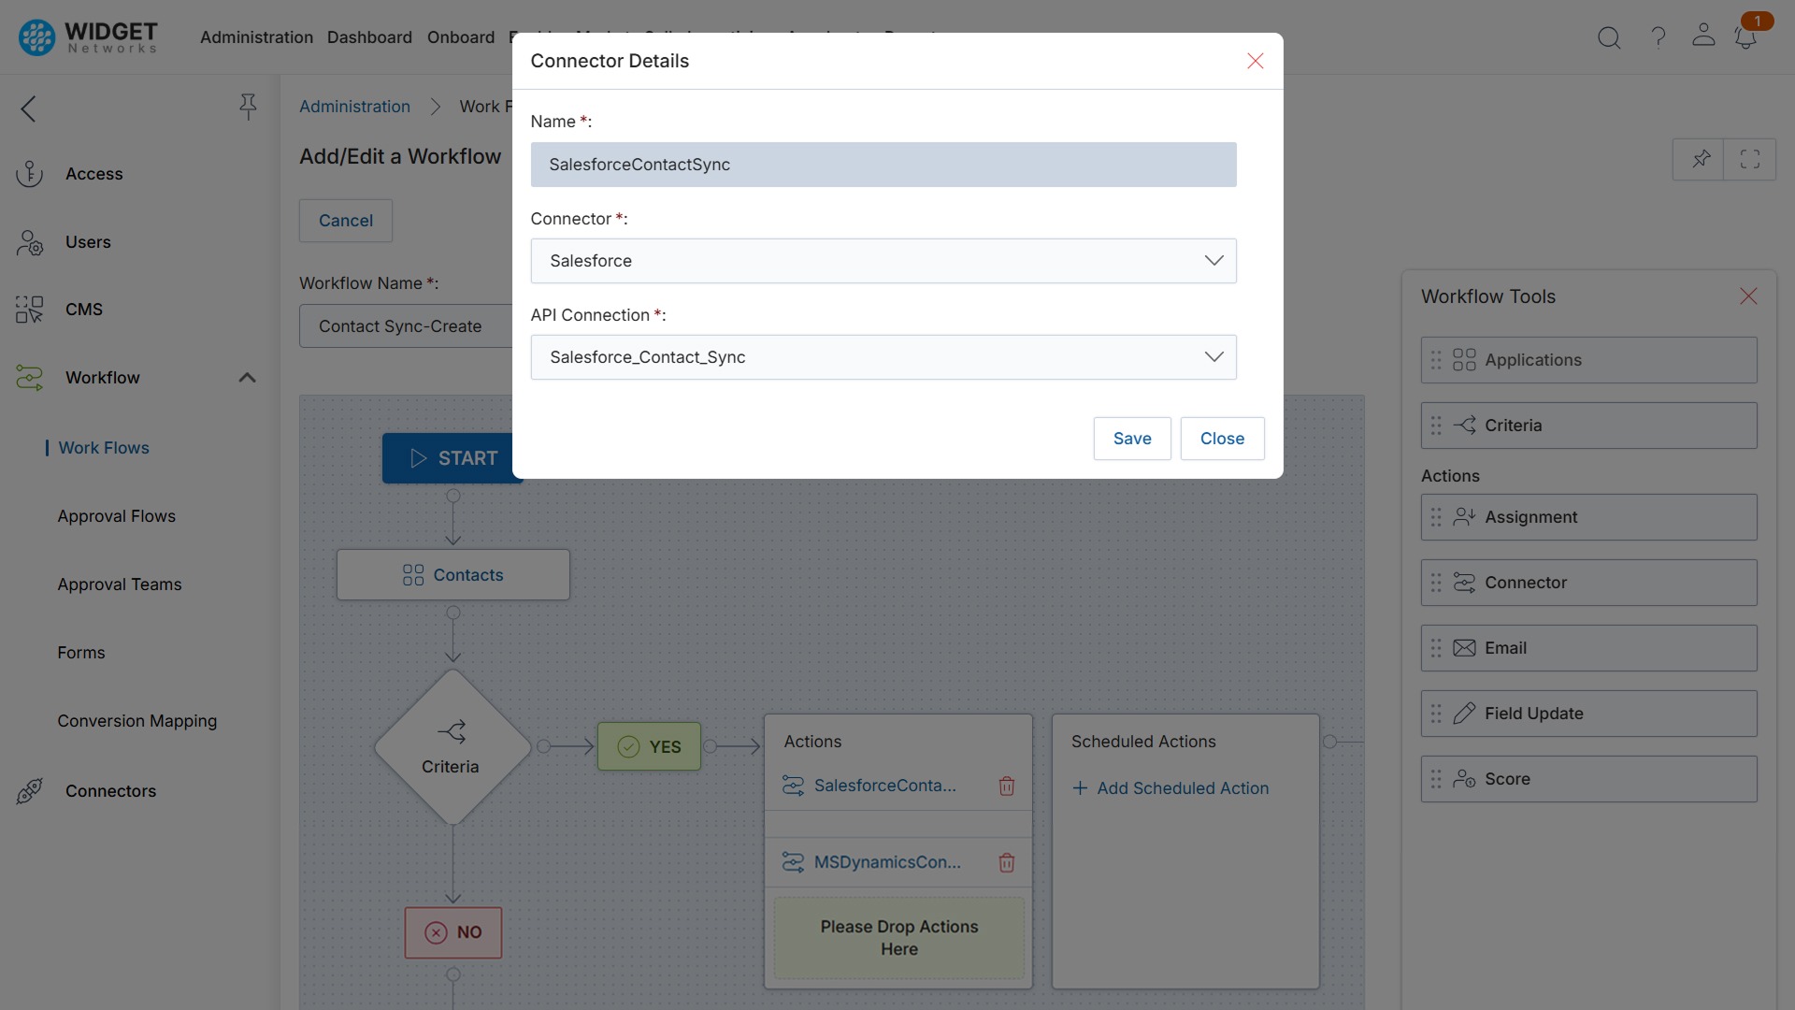Close the Workflow Tools panel
This screenshot has height=1010, width=1795.
point(1747,296)
